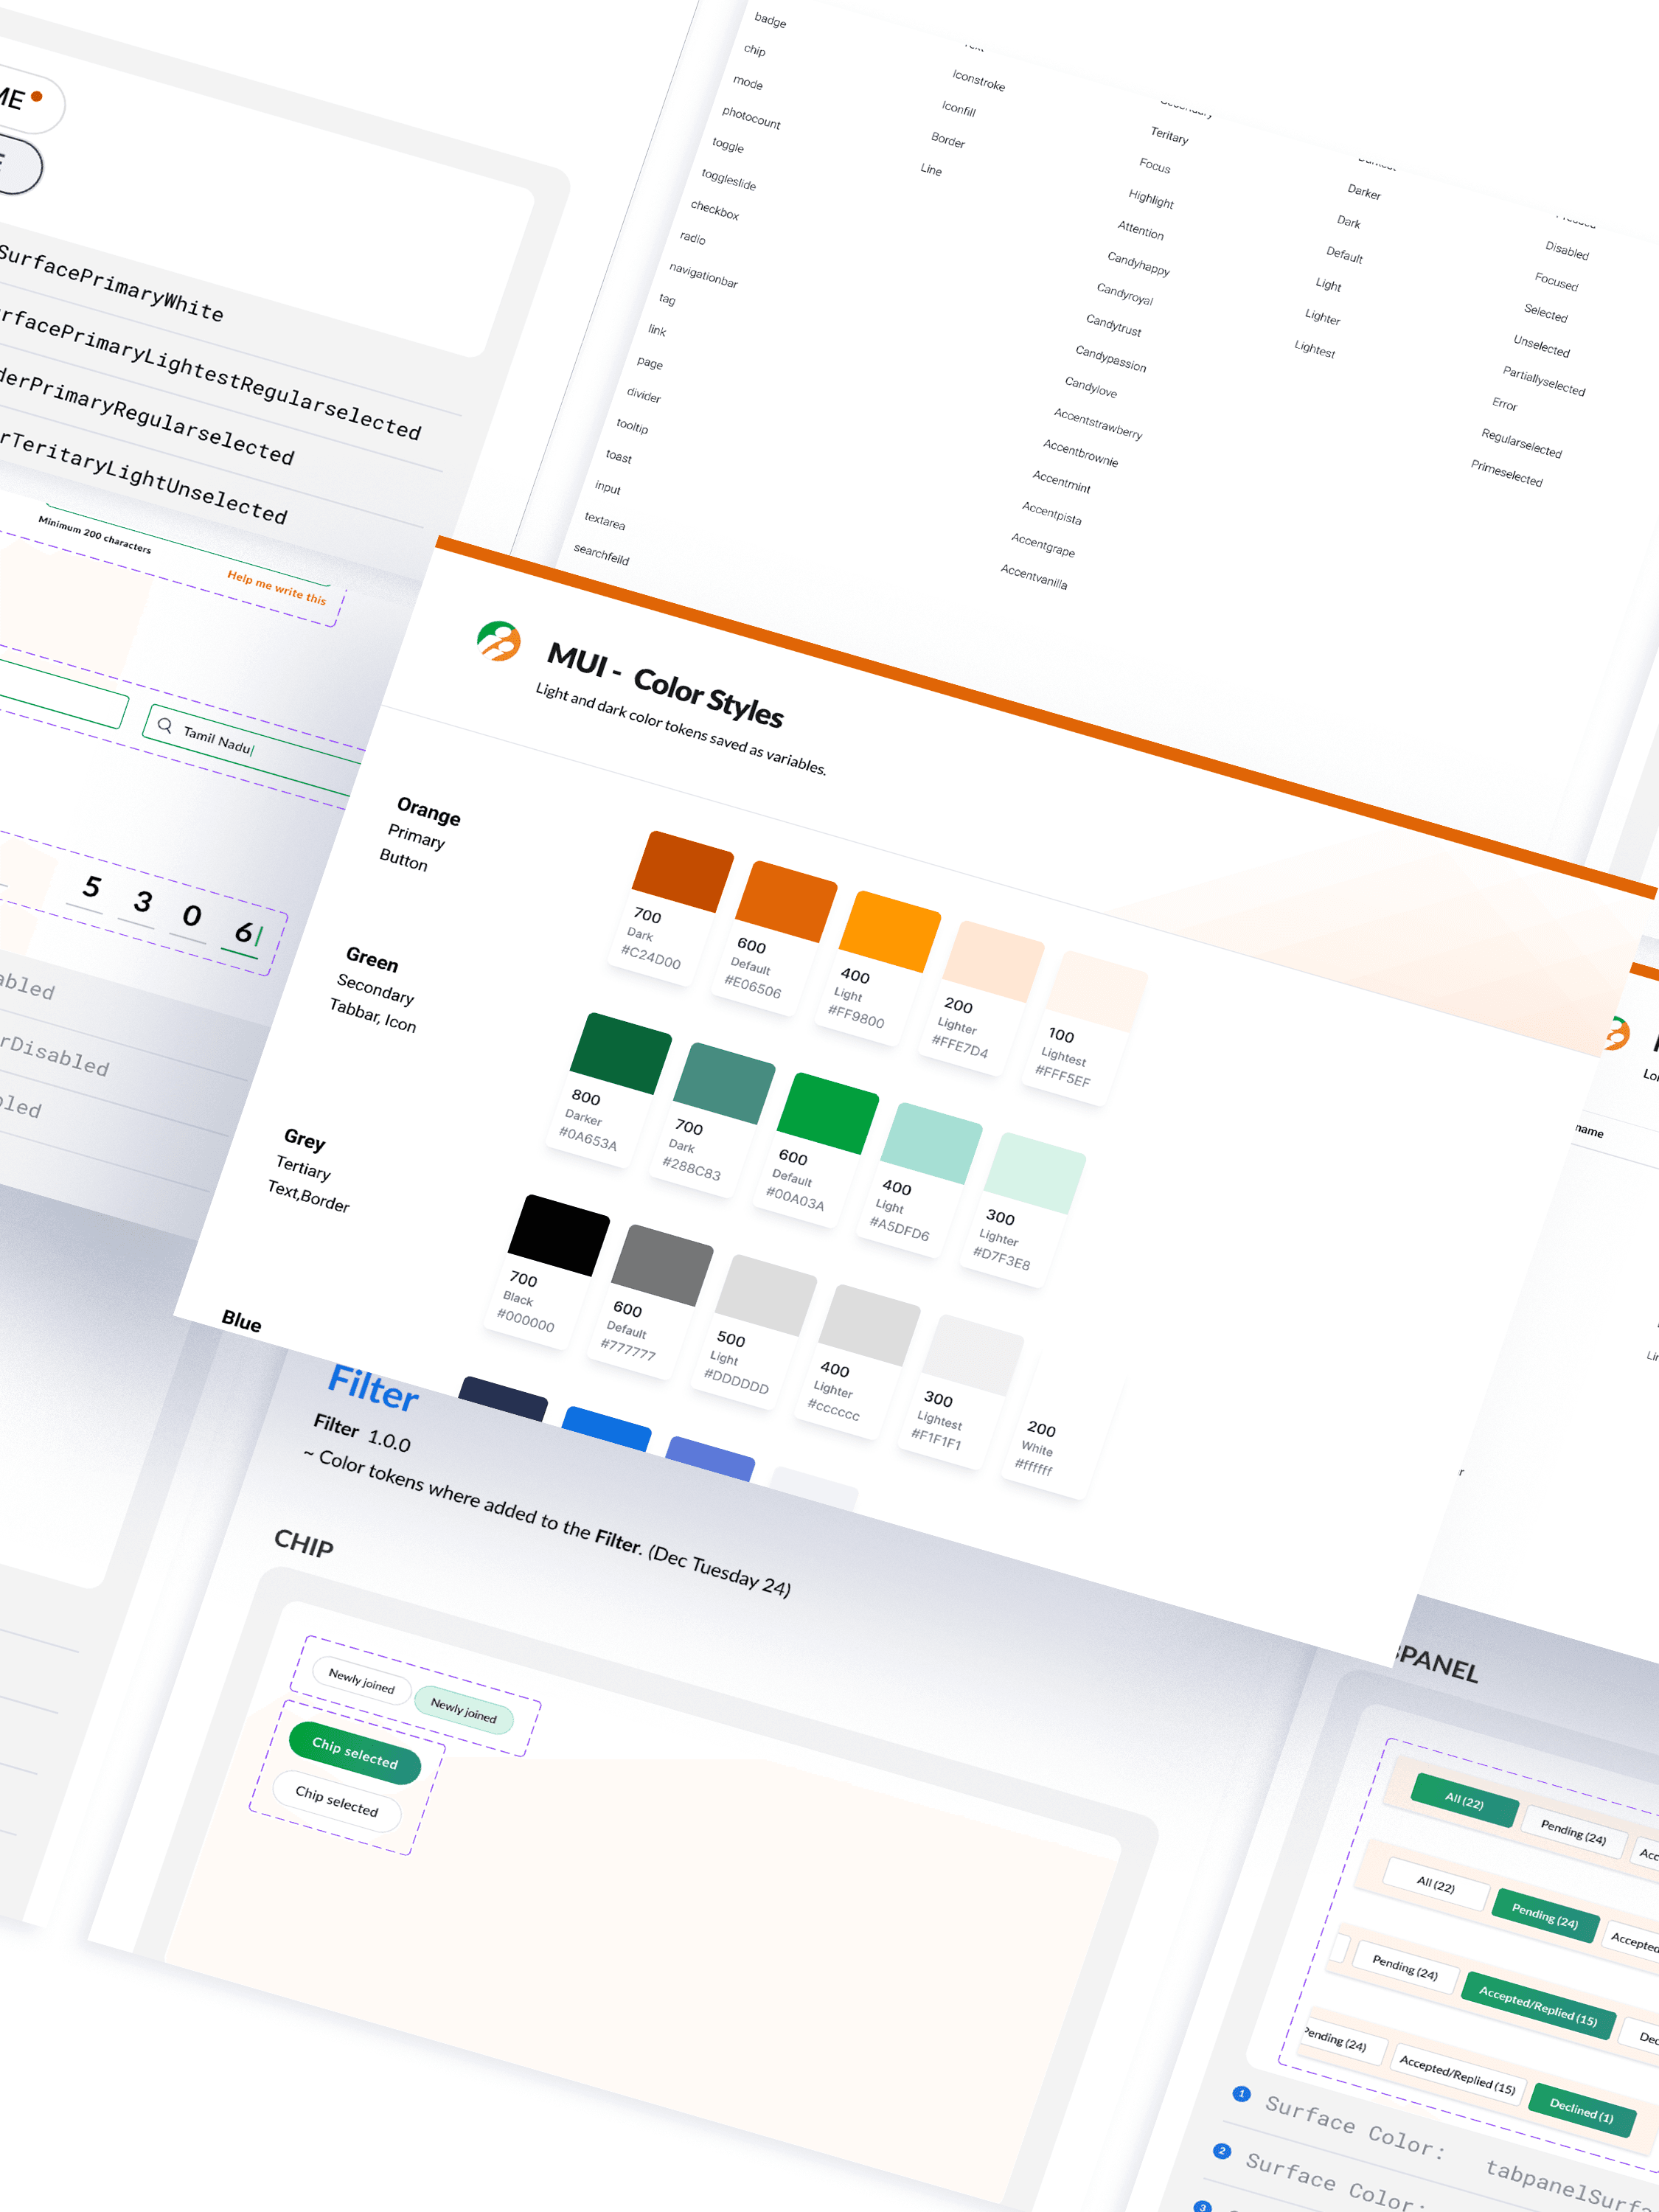Toggle the green filled Chip selected chip

(355, 1752)
